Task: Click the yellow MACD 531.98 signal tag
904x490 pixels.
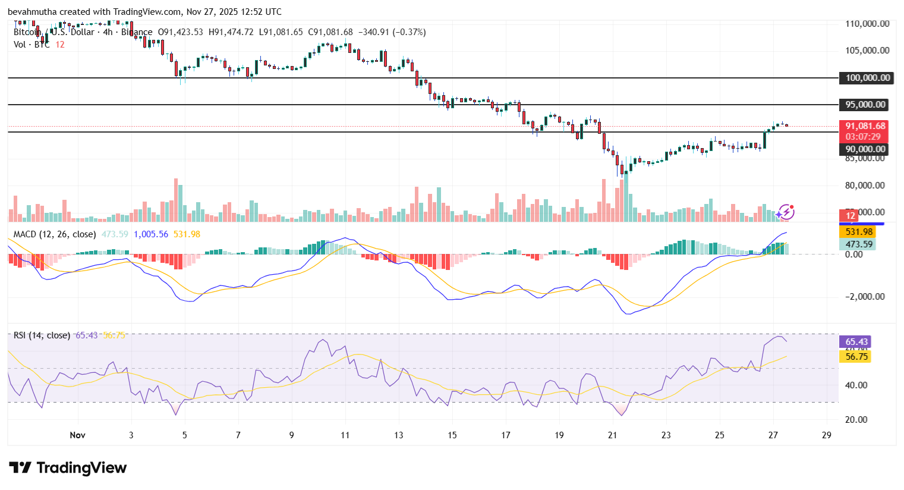Action: pyautogui.click(x=859, y=232)
